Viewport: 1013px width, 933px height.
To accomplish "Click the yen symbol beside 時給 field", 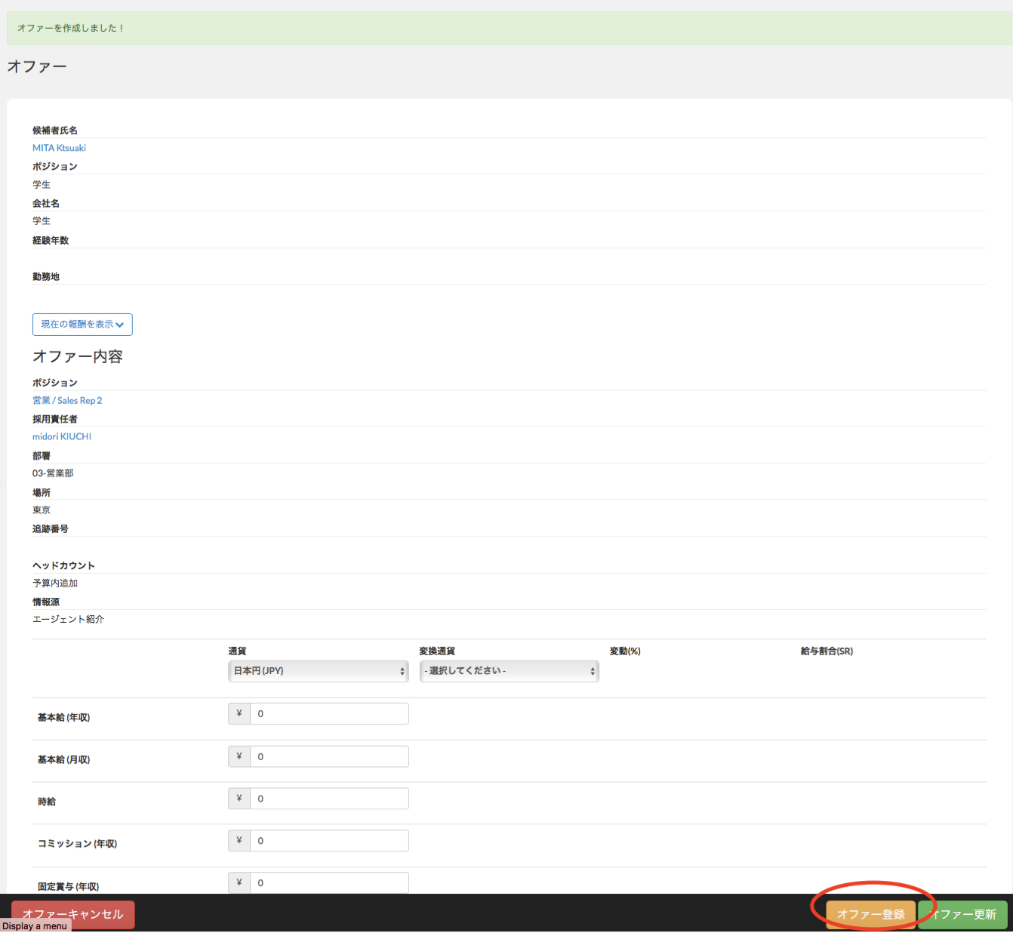I will click(239, 799).
